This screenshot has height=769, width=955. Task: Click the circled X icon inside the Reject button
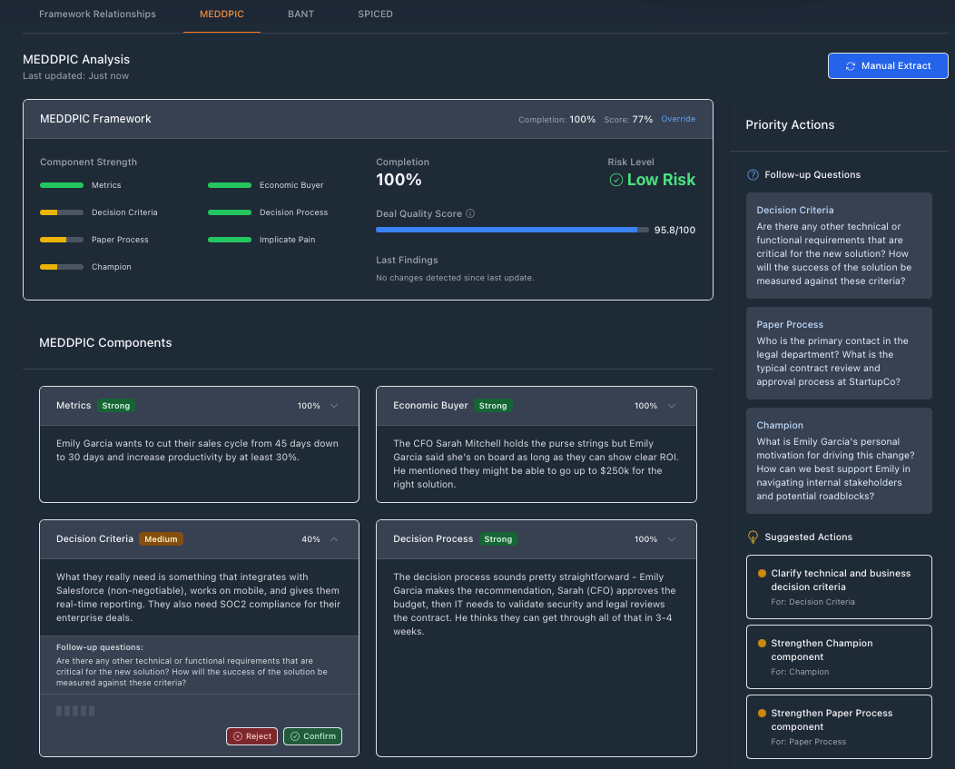click(236, 736)
